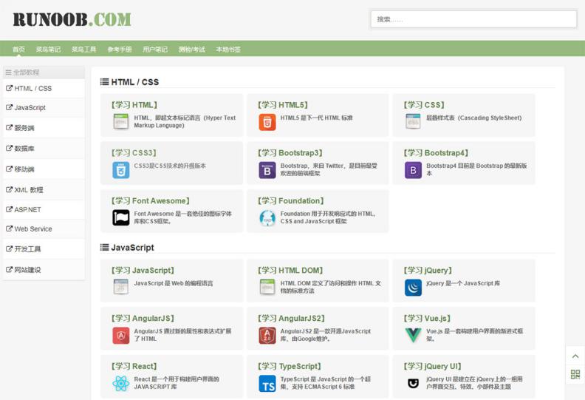Select Web Service in the sidebar
This screenshot has height=400, width=585.
click(44, 229)
